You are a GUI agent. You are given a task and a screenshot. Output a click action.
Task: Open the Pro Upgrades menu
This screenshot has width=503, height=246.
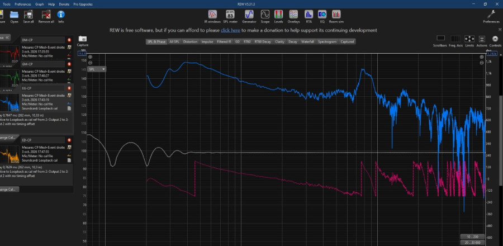[83, 4]
